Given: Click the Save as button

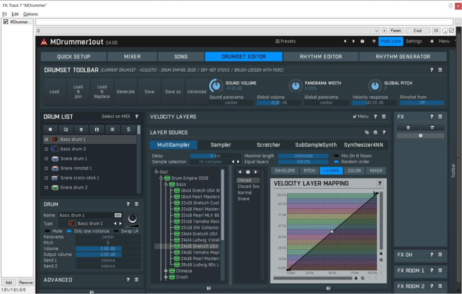Looking at the screenshot, I should pyautogui.click(x=173, y=92).
